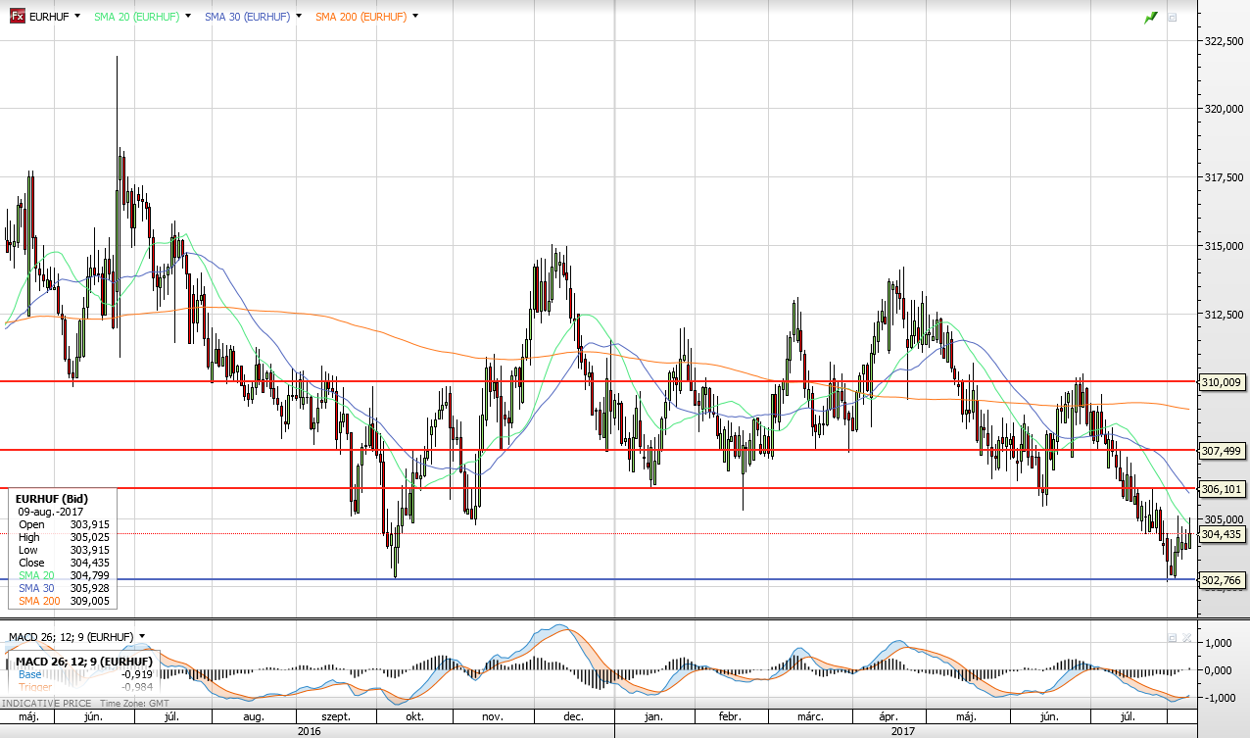The height and width of the screenshot is (738, 1250).
Task: Select the 310,009 red horizontal line label
Action: coord(1221,382)
